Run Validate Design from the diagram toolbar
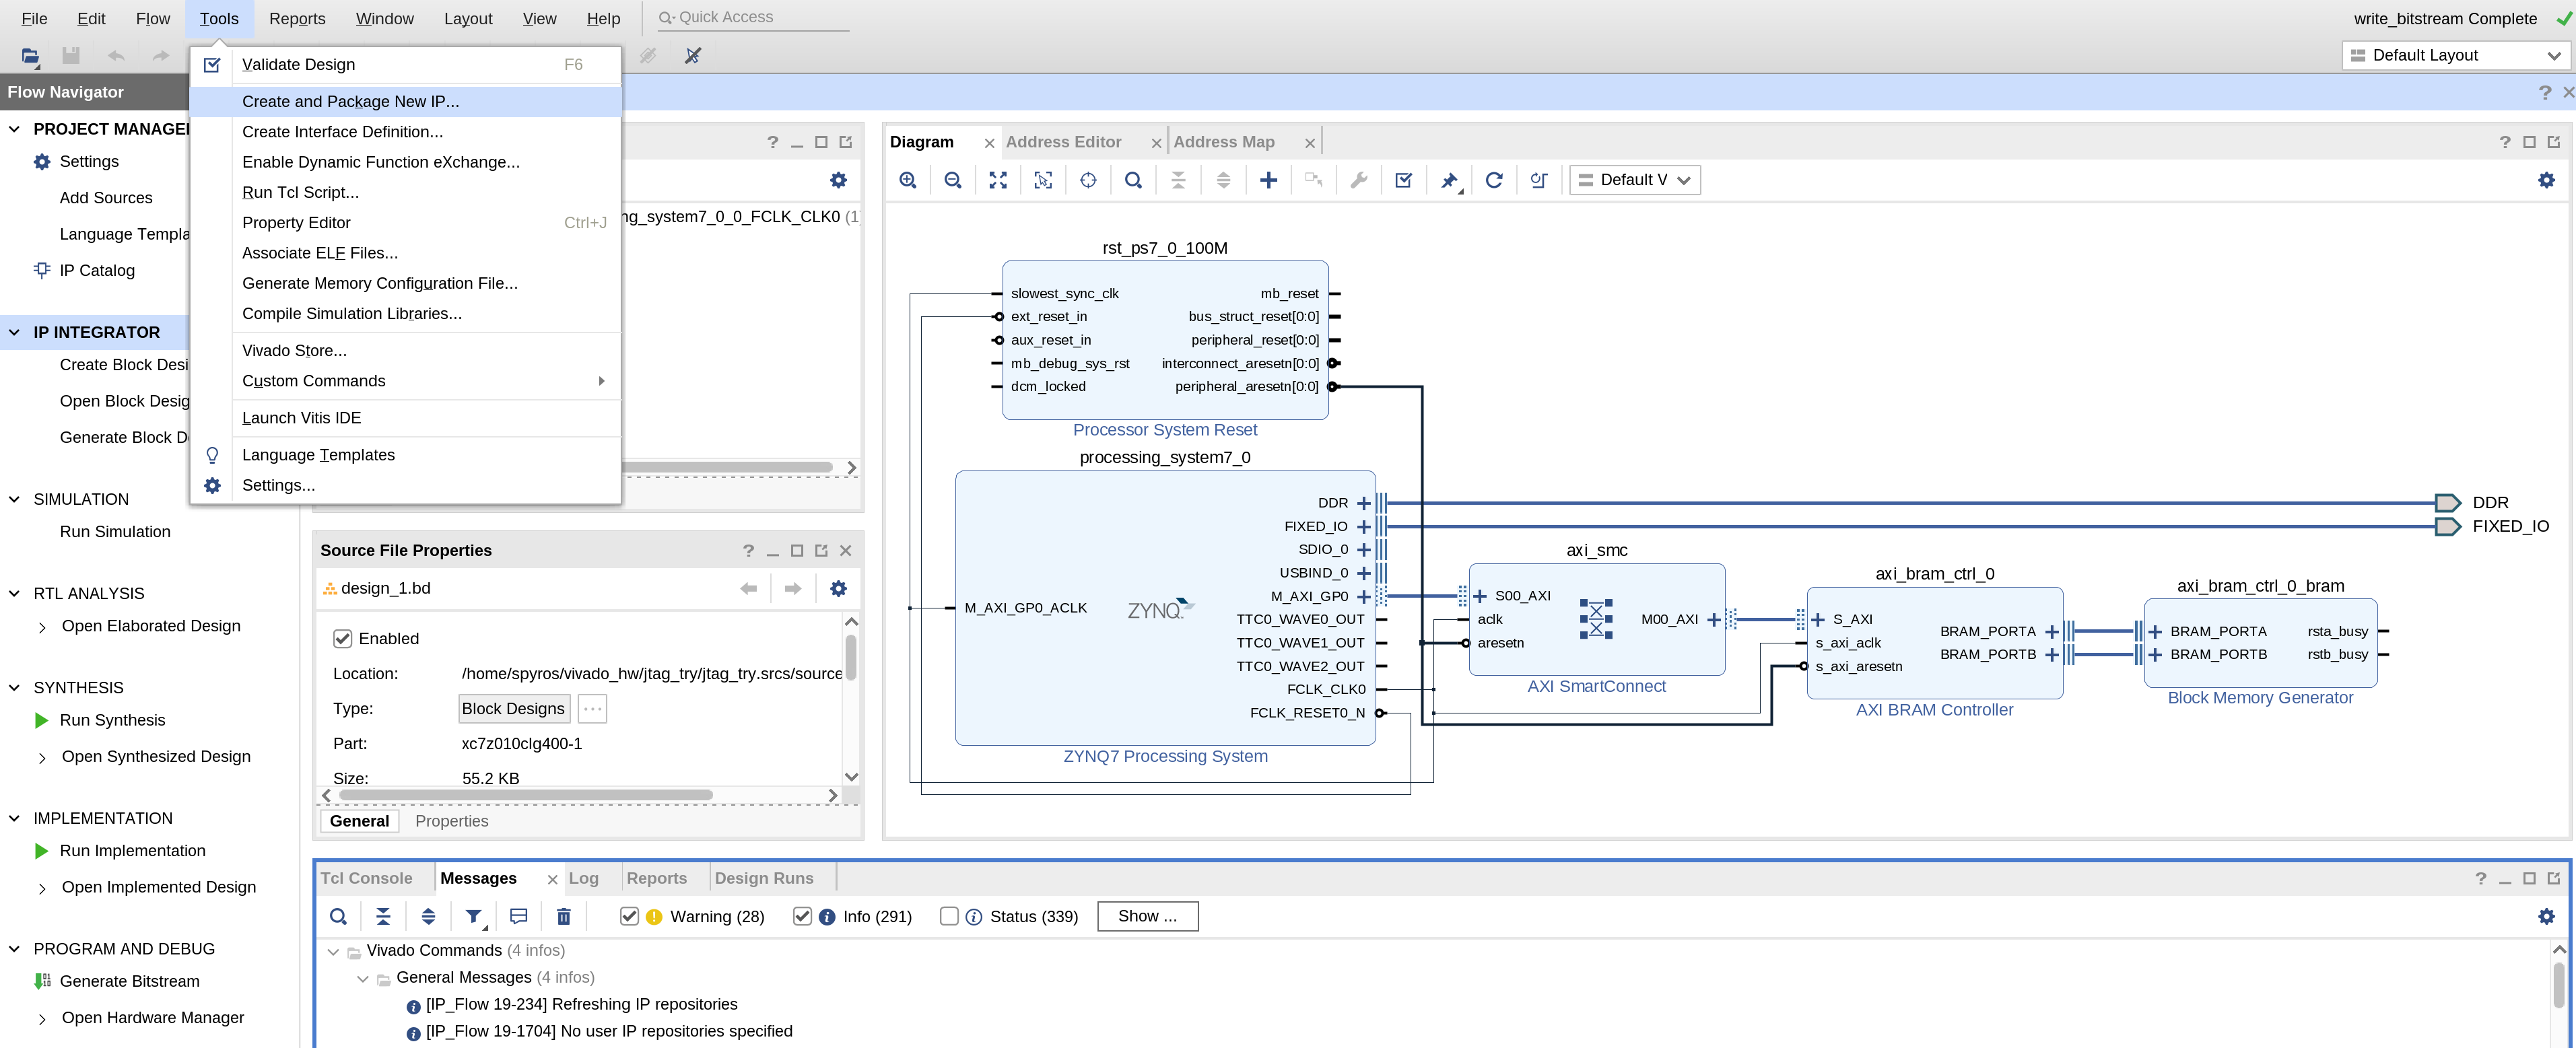The width and height of the screenshot is (2576, 1048). (1403, 180)
